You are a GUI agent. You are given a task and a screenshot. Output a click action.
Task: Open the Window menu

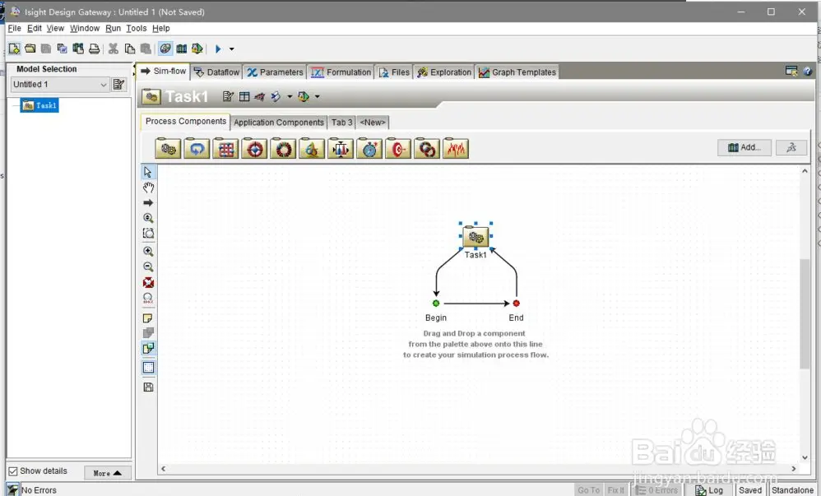(84, 28)
